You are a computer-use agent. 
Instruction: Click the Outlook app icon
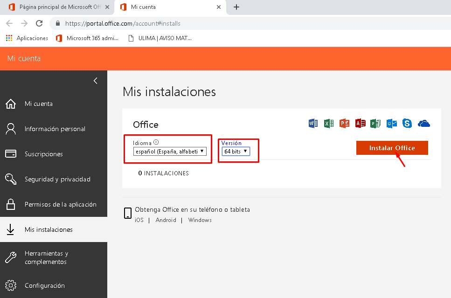[391, 124]
